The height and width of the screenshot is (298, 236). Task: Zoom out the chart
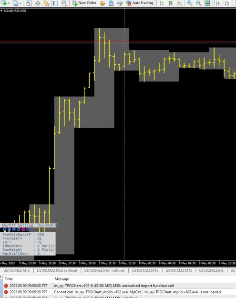click(x=198, y=3)
